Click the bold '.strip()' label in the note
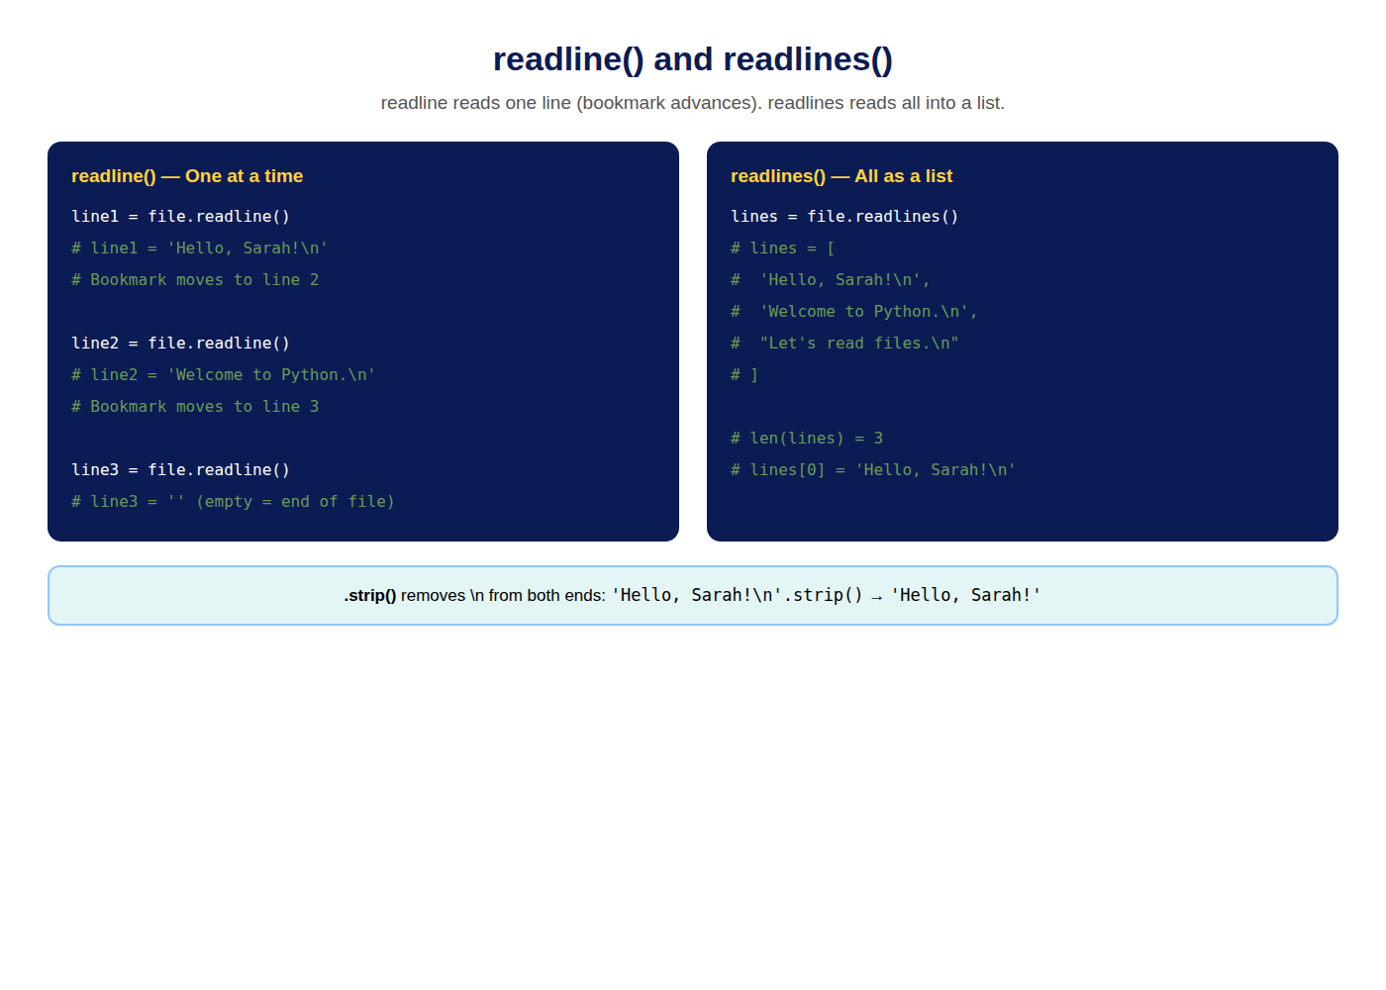Viewport: 1386px width, 990px height. pyautogui.click(x=370, y=596)
